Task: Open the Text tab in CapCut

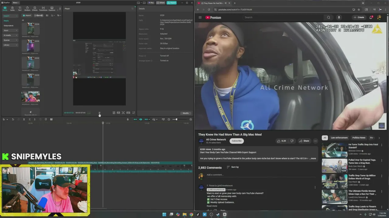Action: click(x=20, y=8)
